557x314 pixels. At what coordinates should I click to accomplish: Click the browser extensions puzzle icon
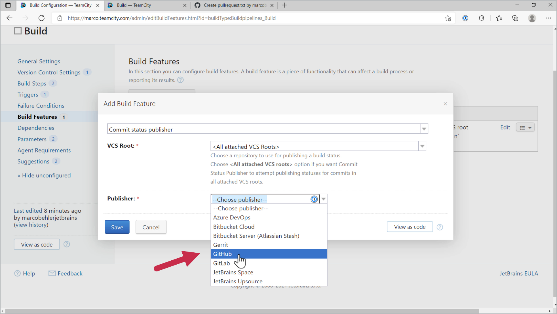[481, 18]
